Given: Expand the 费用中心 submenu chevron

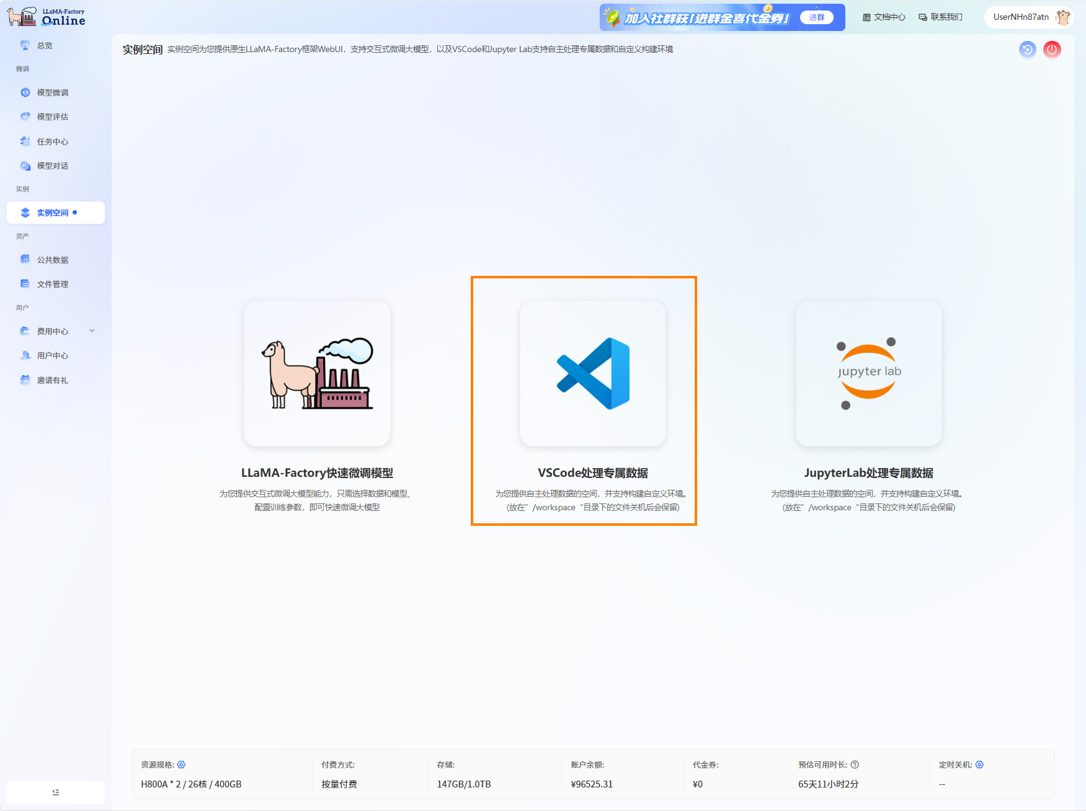Looking at the screenshot, I should click(92, 331).
